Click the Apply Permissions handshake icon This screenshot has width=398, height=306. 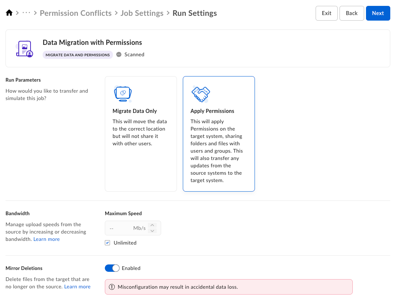[200, 94]
